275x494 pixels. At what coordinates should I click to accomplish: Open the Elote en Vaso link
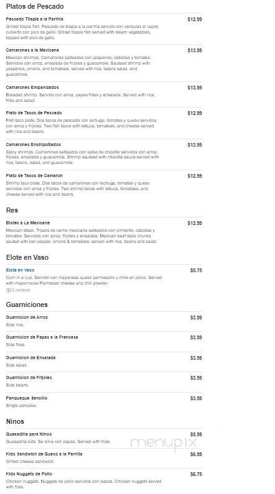(x=20, y=270)
